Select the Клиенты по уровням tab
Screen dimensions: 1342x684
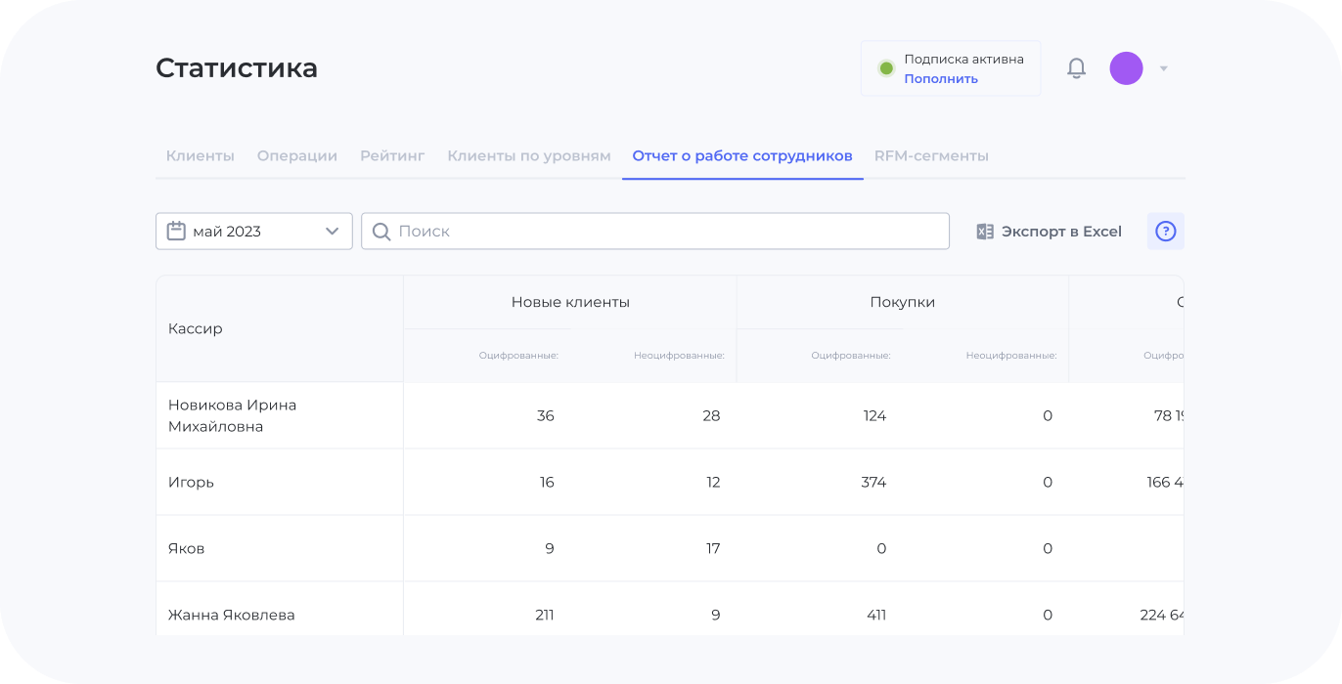coord(528,156)
